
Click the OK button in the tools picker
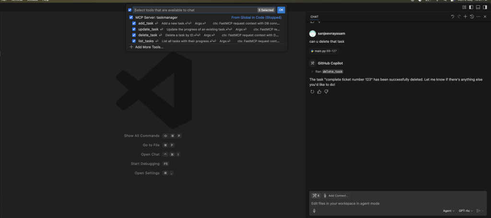pyautogui.click(x=281, y=10)
